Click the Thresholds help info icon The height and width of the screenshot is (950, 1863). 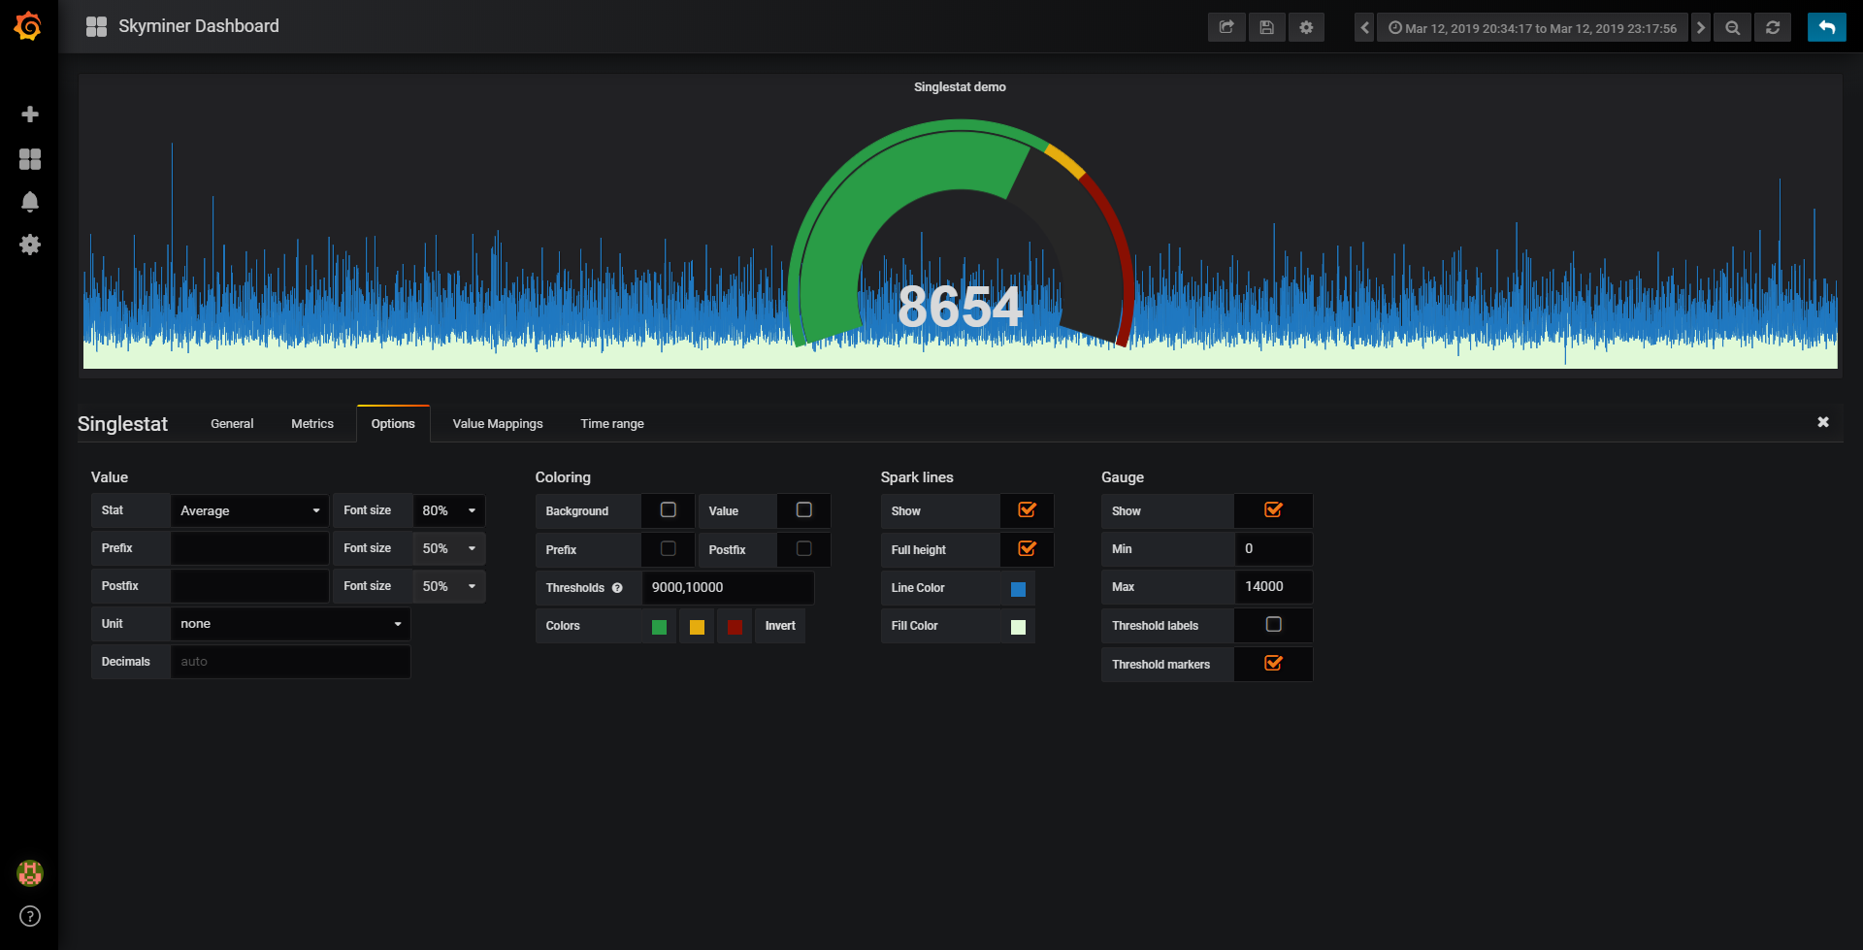617,588
